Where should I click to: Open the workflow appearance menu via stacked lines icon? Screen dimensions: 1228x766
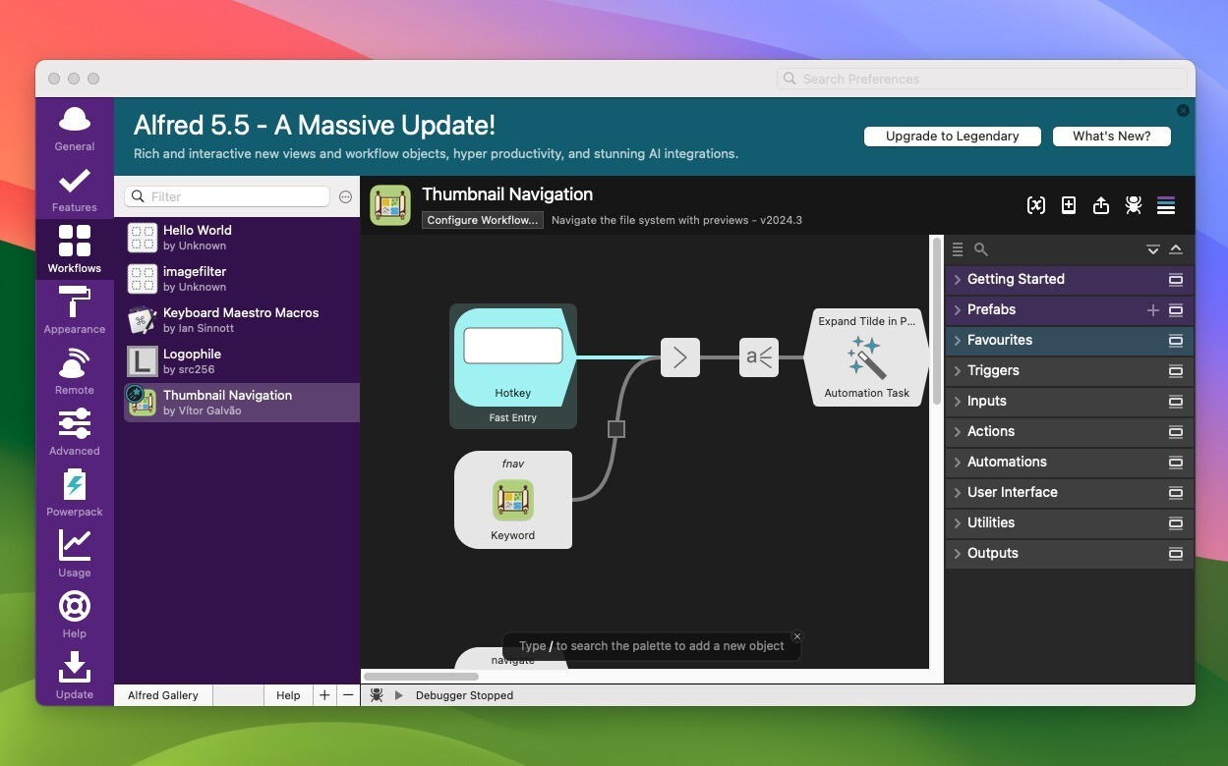(x=1166, y=205)
